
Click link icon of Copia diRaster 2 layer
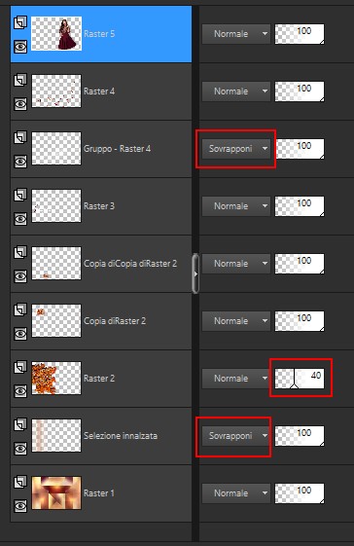pyautogui.click(x=20, y=309)
